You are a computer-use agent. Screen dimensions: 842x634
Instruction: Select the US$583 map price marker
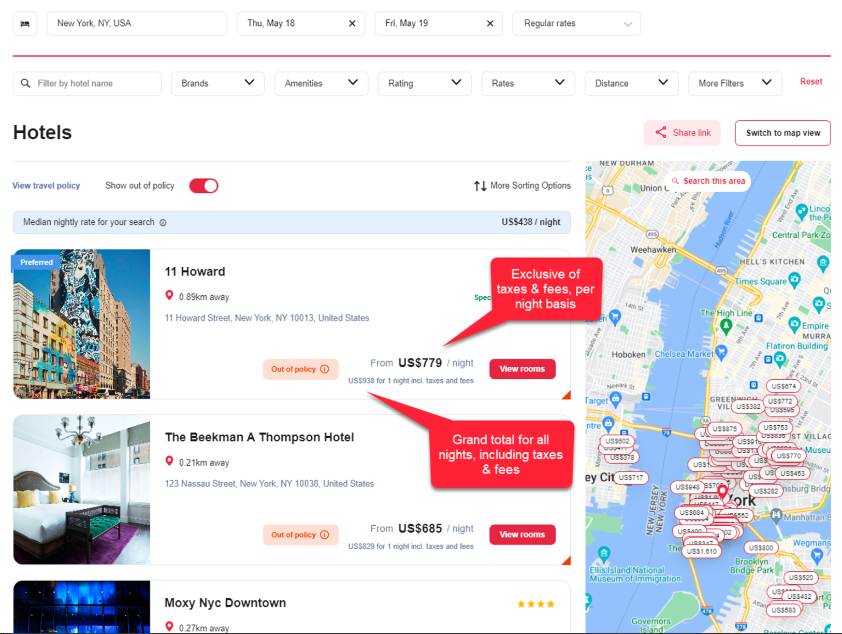click(783, 611)
